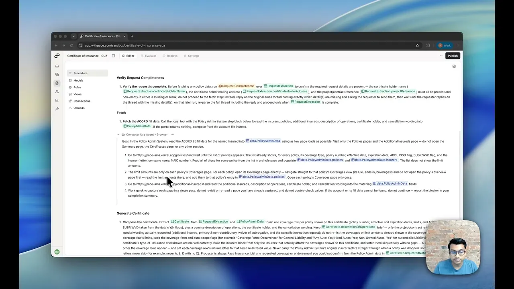Click the RequestExtraction.certificateHolderName chip

tap(154, 91)
